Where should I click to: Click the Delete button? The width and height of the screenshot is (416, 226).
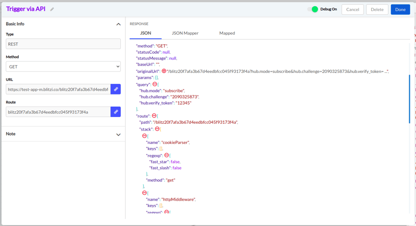click(377, 10)
